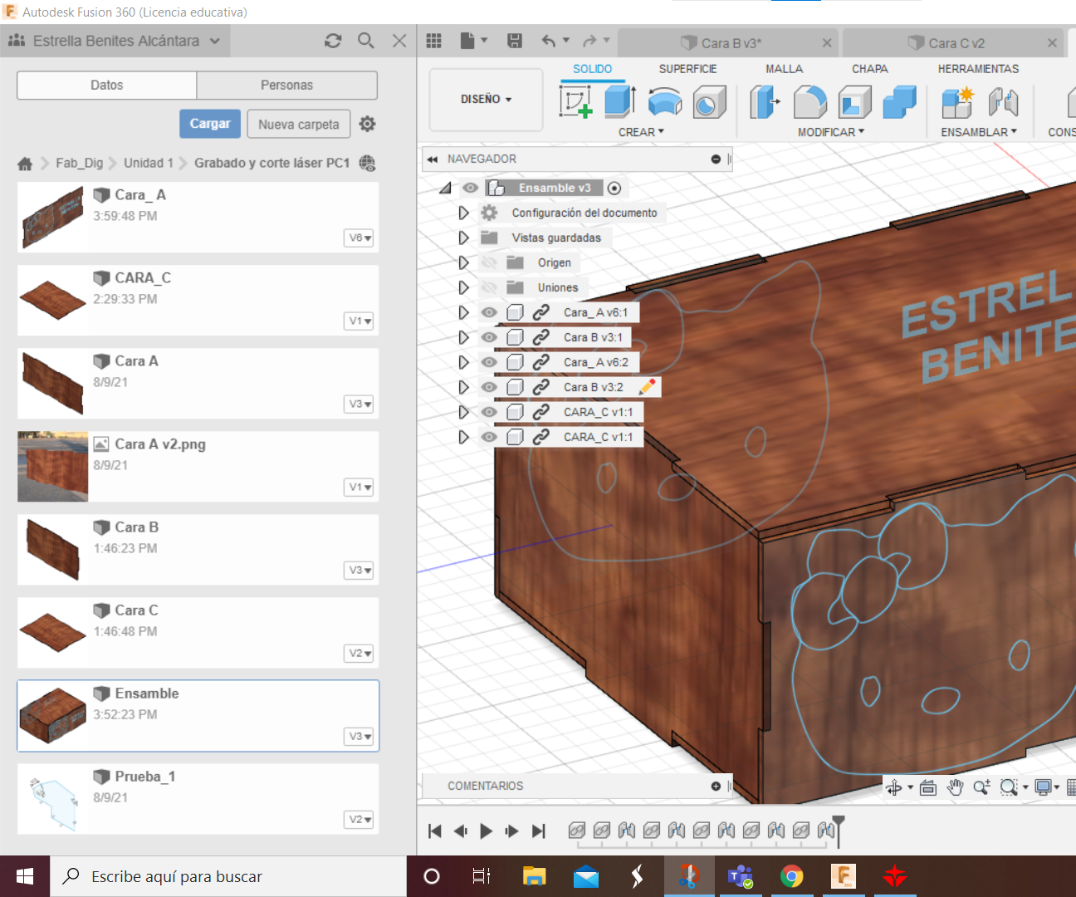Open the Shell tool
This screenshot has height=897, width=1076.
coord(854,101)
